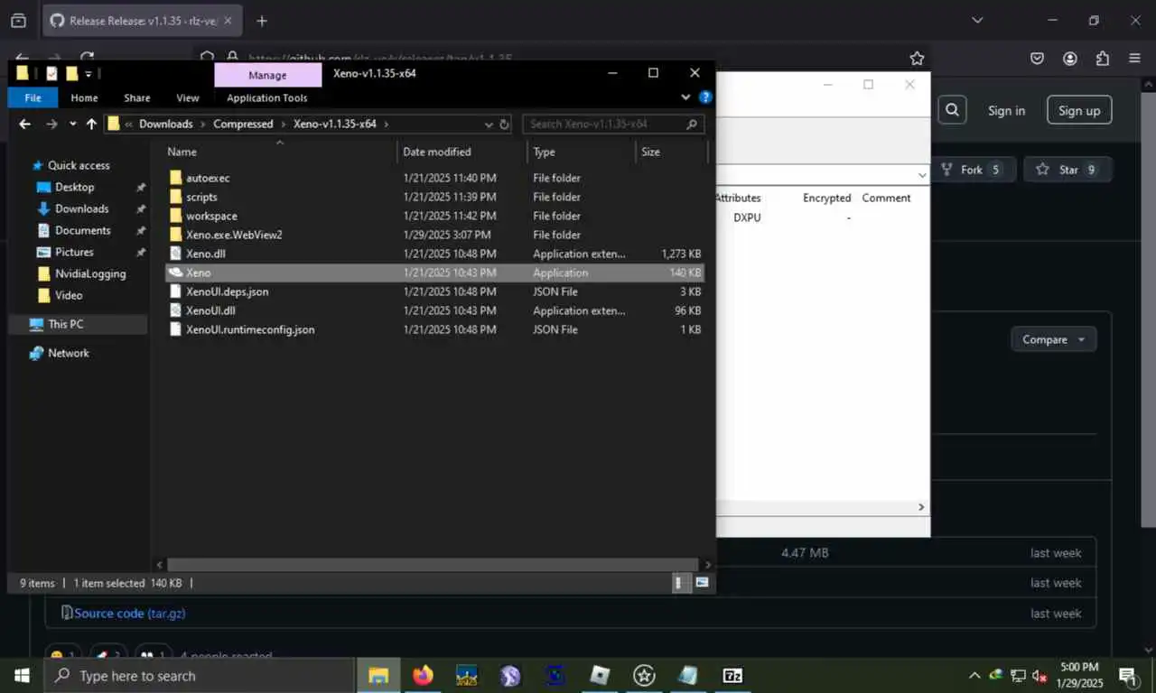
Task: Open a new Firefox tab
Action: [x=262, y=21]
